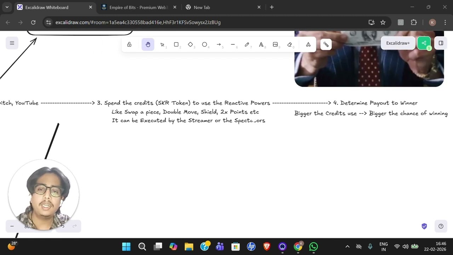Open the more tools shapes menu
This screenshot has height=255, width=453.
click(x=308, y=45)
